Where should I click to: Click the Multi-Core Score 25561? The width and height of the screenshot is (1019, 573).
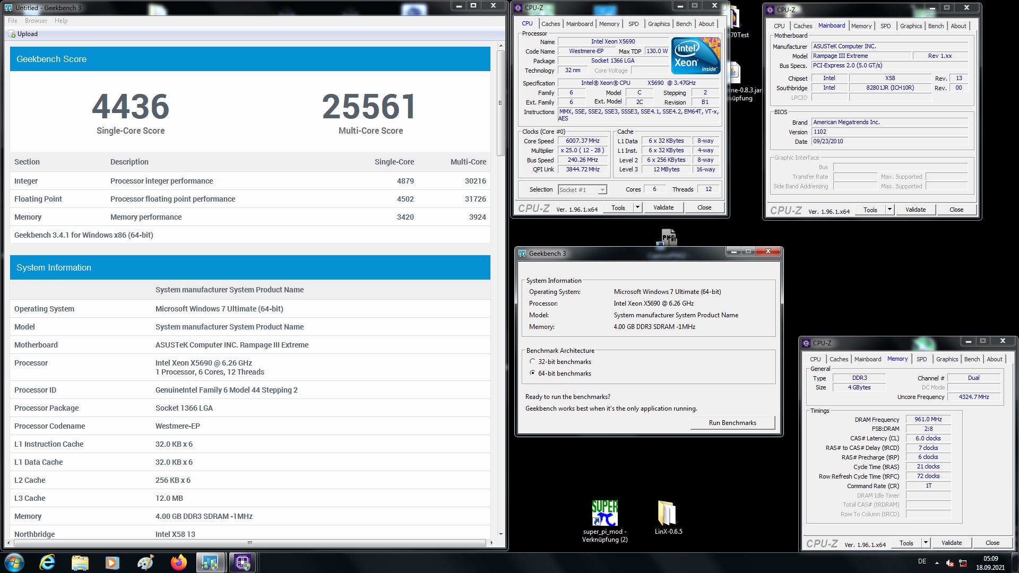pyautogui.click(x=369, y=107)
